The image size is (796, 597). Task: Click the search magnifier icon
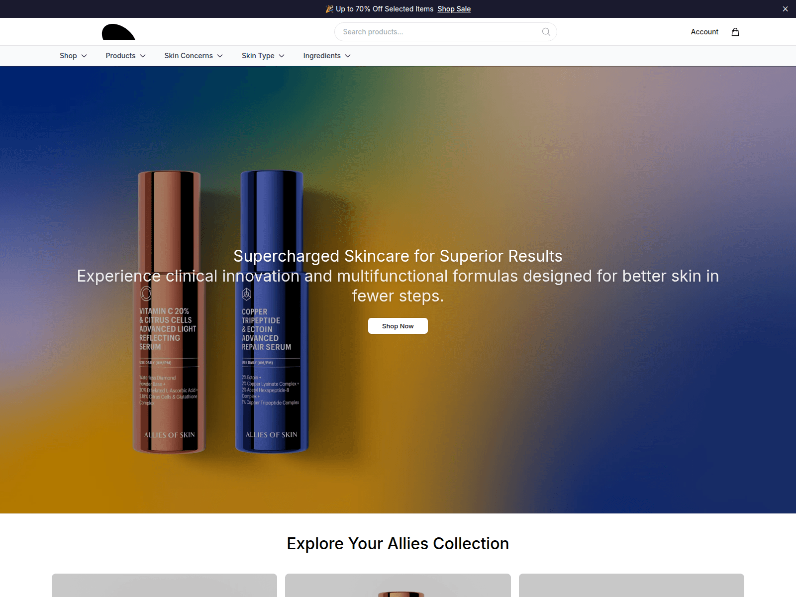546,32
